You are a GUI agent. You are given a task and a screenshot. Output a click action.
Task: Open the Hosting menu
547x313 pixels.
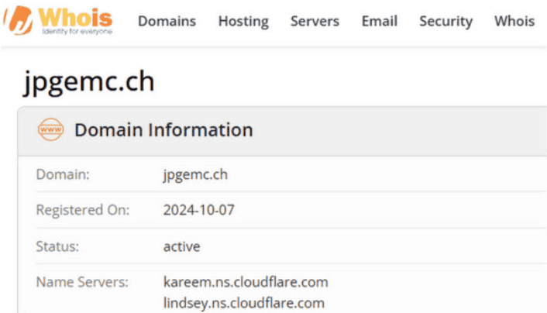243,21
